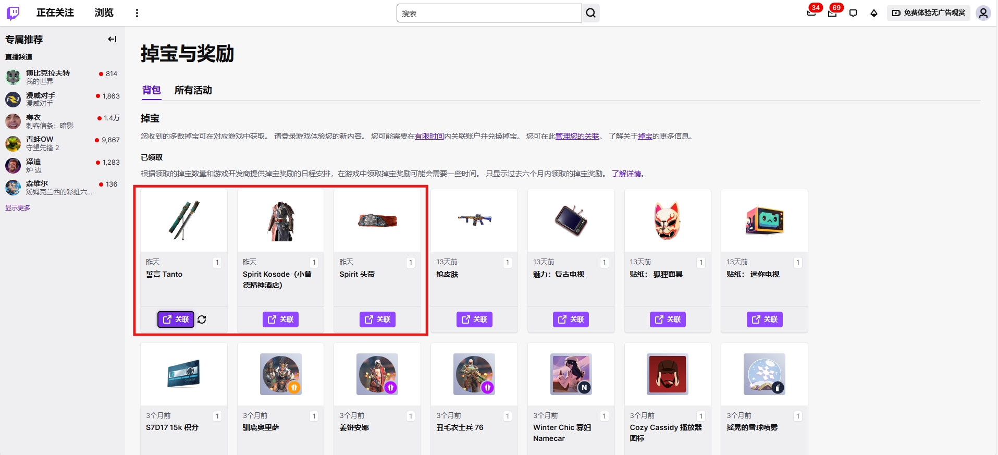Open 青蛙OW channel avatar
Screen dimensions: 998x455
(x=13, y=143)
